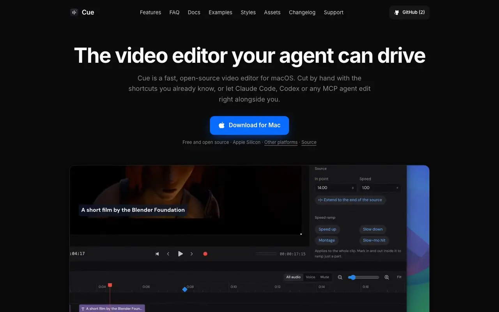Screen dimensions: 499x312
Task: Apply the Speed up ramp
Action: pos(327,229)
